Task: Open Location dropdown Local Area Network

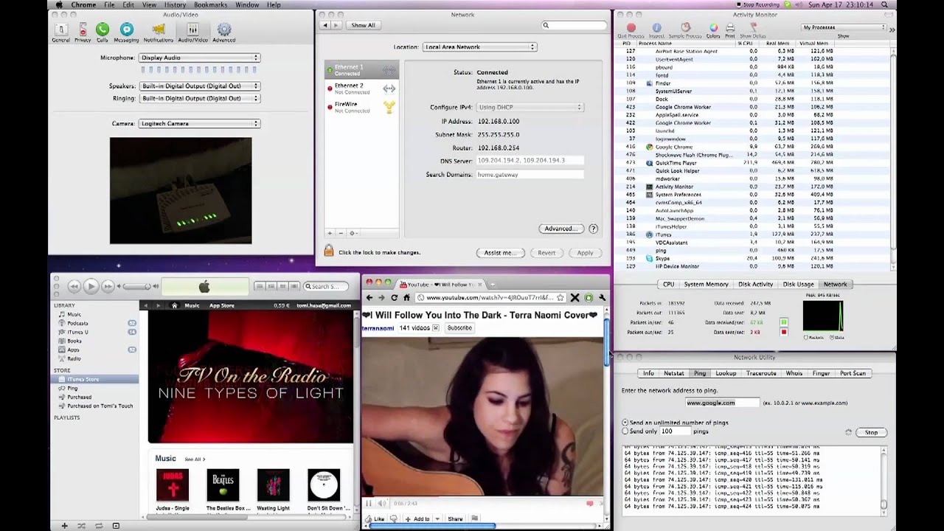Action: coord(479,47)
